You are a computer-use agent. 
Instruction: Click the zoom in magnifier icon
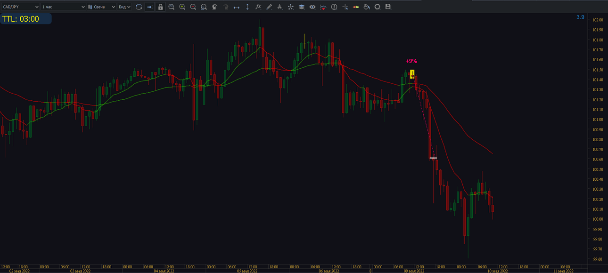coord(182,7)
